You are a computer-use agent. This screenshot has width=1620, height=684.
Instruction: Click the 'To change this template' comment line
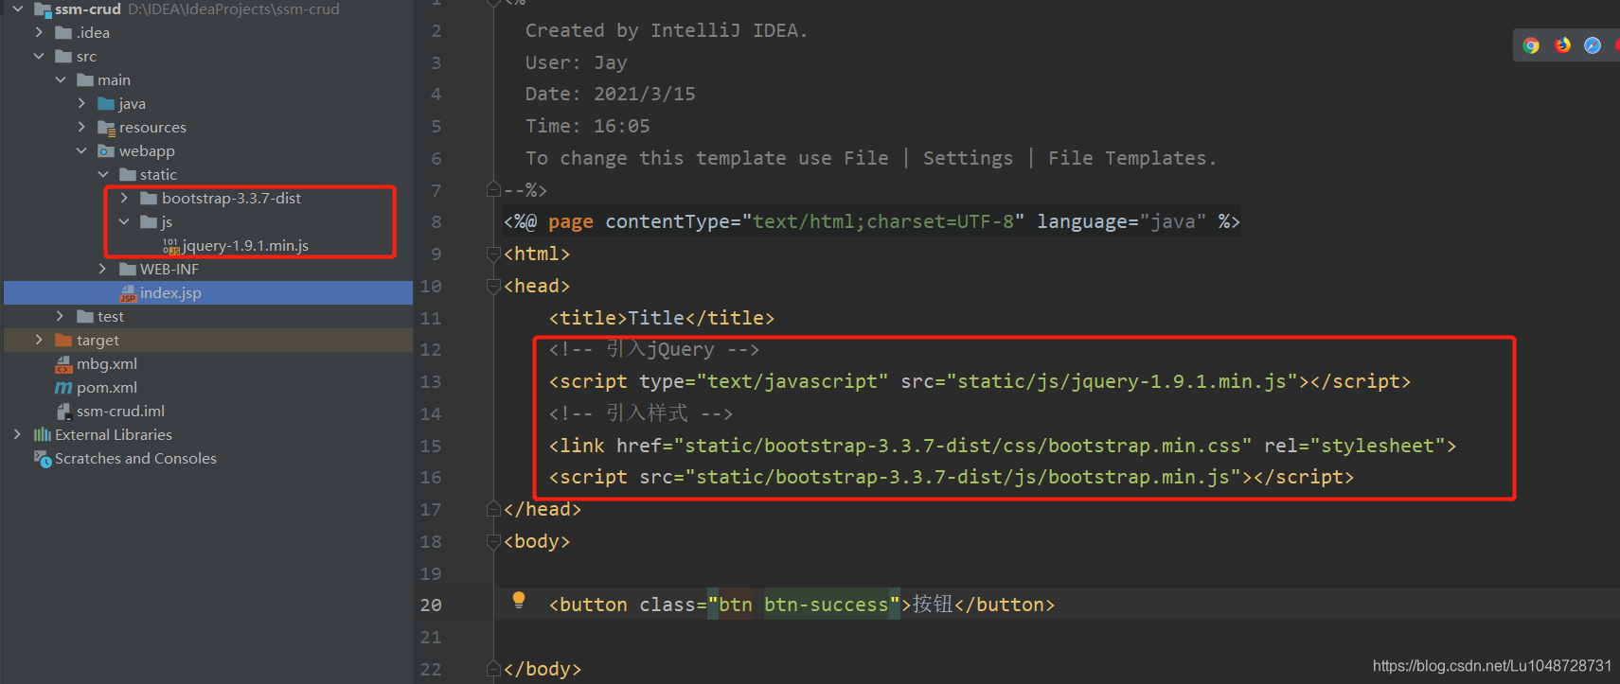[871, 158]
